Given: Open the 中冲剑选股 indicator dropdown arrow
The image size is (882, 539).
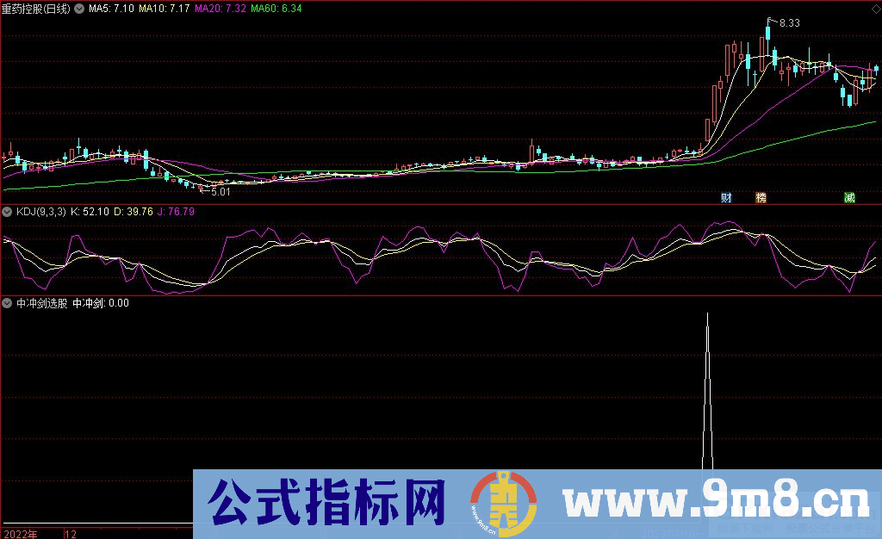Looking at the screenshot, I should (x=7, y=303).
